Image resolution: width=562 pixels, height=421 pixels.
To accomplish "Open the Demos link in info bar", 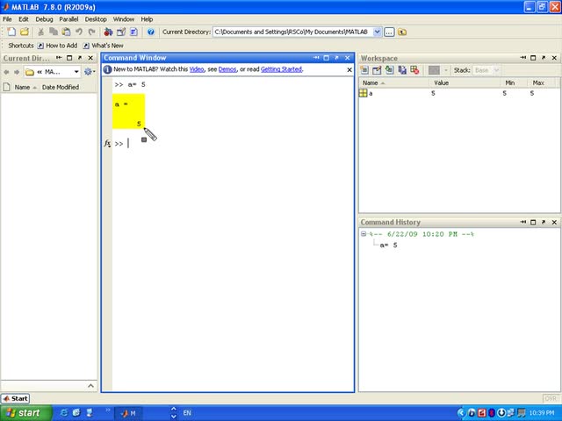I will tap(227, 69).
